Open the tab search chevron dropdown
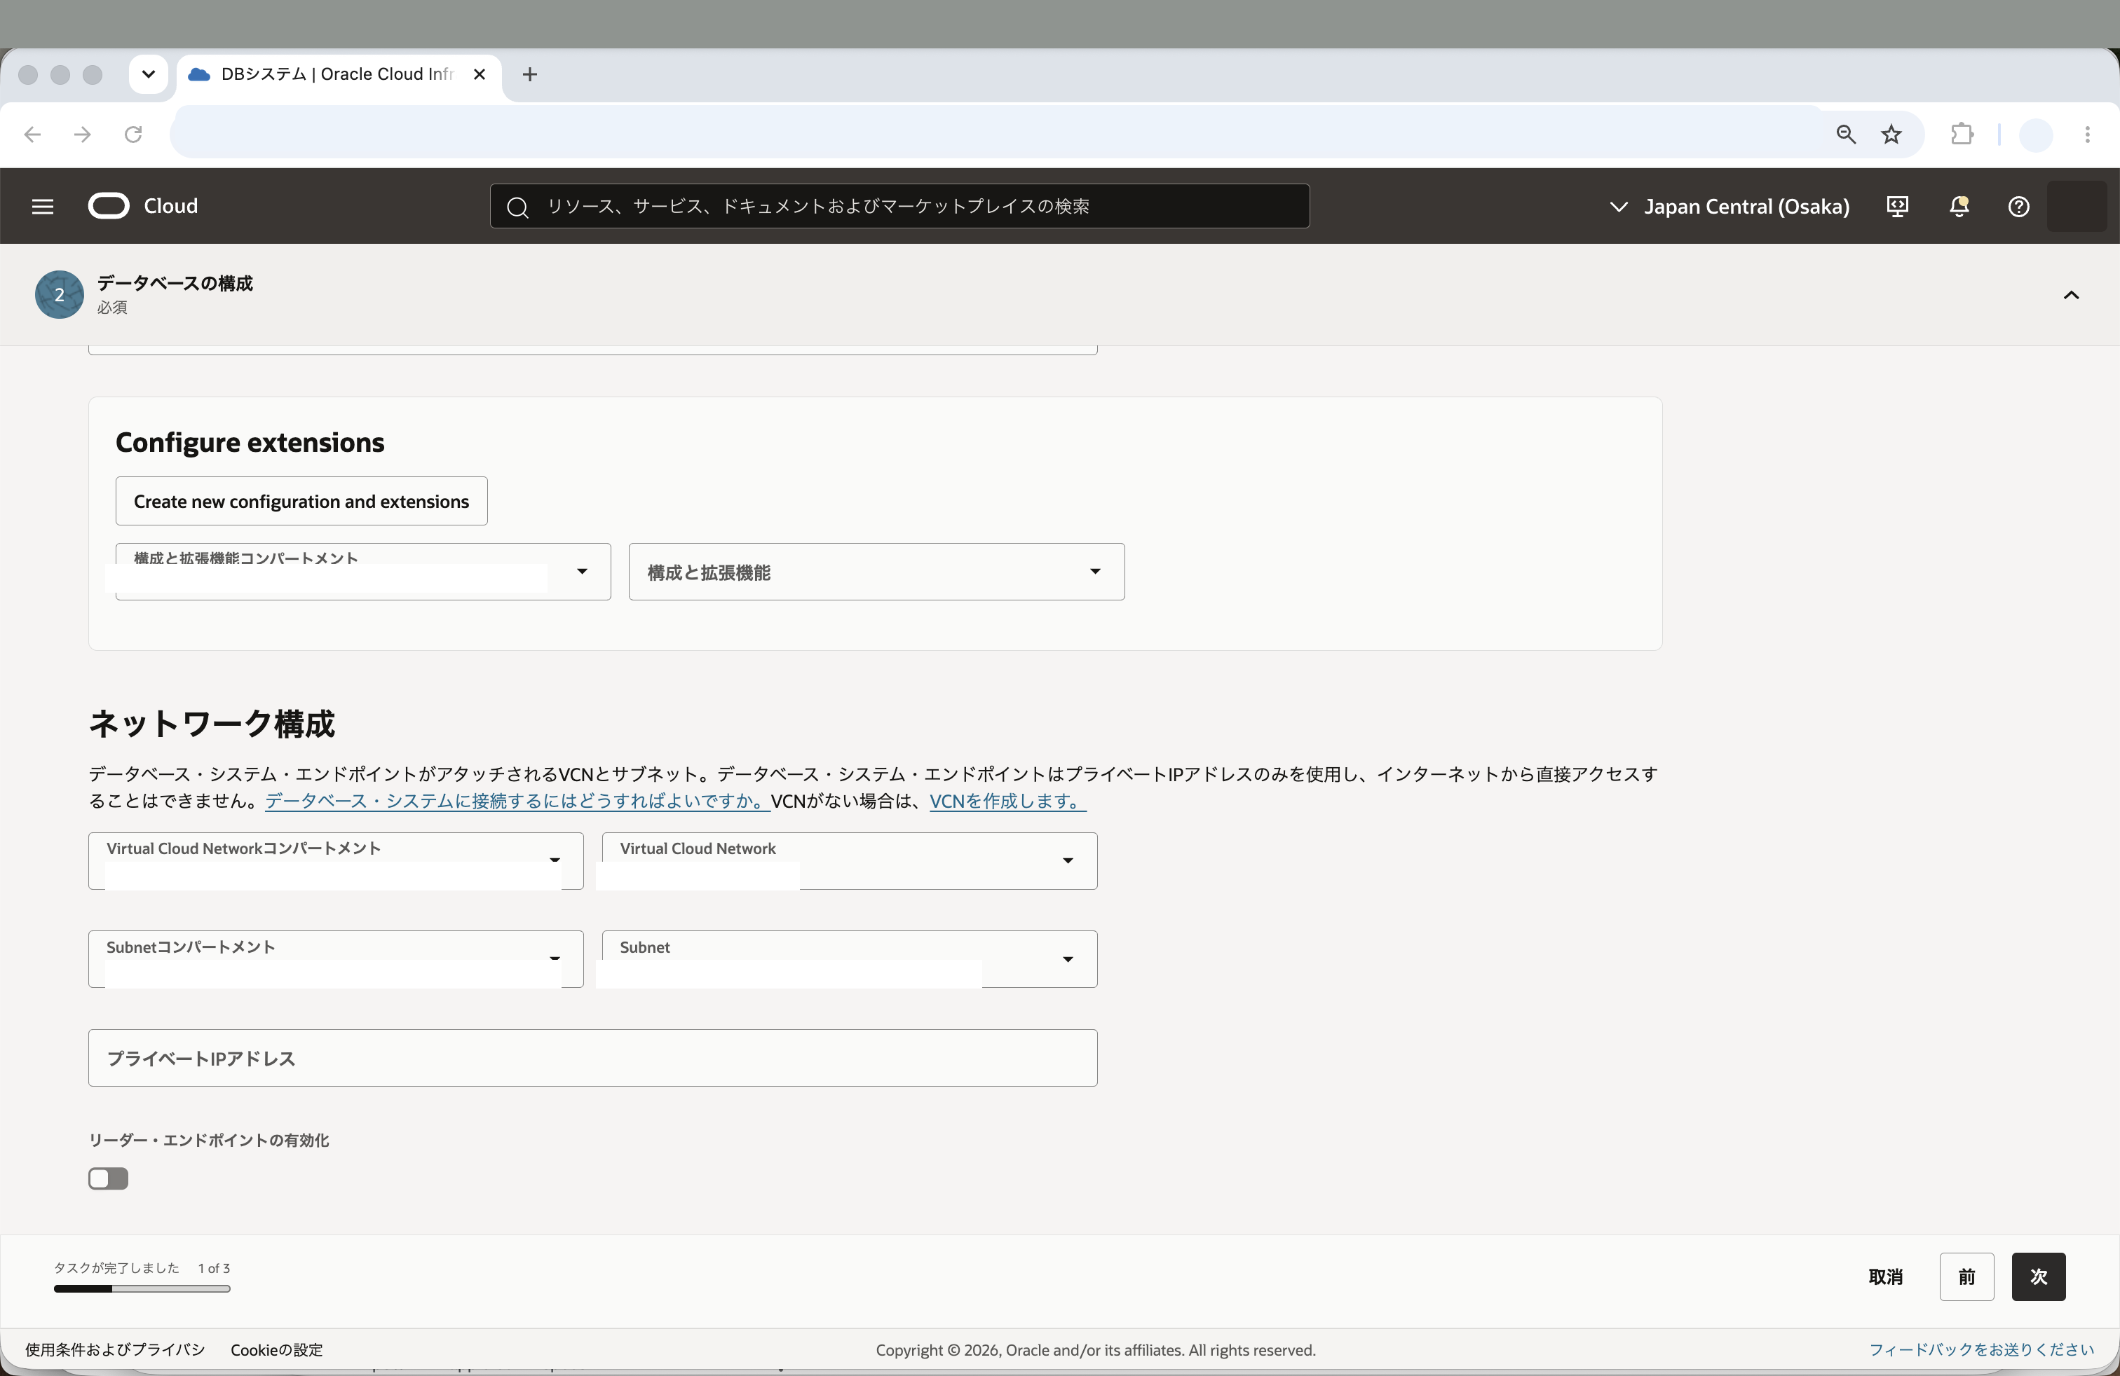The height and width of the screenshot is (1376, 2120). (x=149, y=75)
